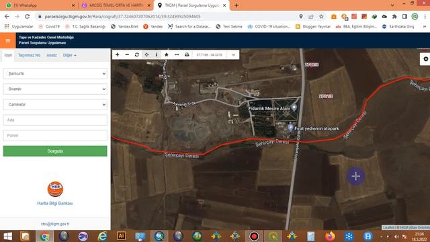Image resolution: width=430 pixels, height=242 pixels.
Task: Show more bookmarks with the chevron
Action: pyautogui.click(x=425, y=26)
